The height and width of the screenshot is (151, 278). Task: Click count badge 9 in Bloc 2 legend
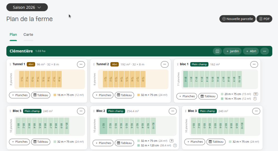(x=172, y=141)
